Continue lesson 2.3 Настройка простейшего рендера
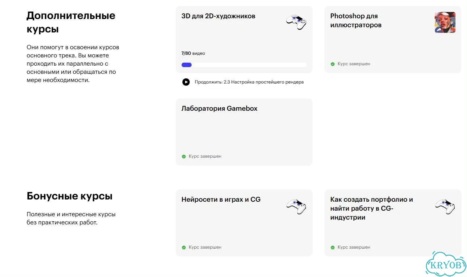This screenshot has width=467, height=277. [x=249, y=82]
